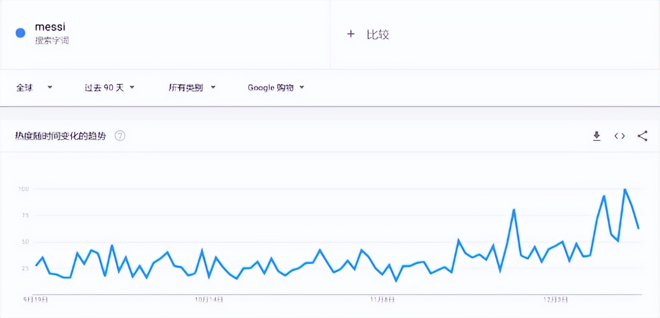
Task: Click the late-November spike near 80 on line
Action: coord(514,210)
